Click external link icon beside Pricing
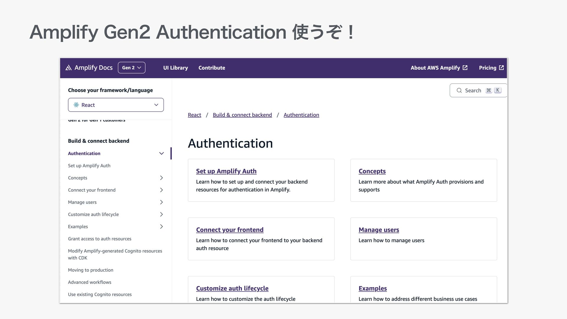Image resolution: width=567 pixels, height=319 pixels. tap(501, 68)
